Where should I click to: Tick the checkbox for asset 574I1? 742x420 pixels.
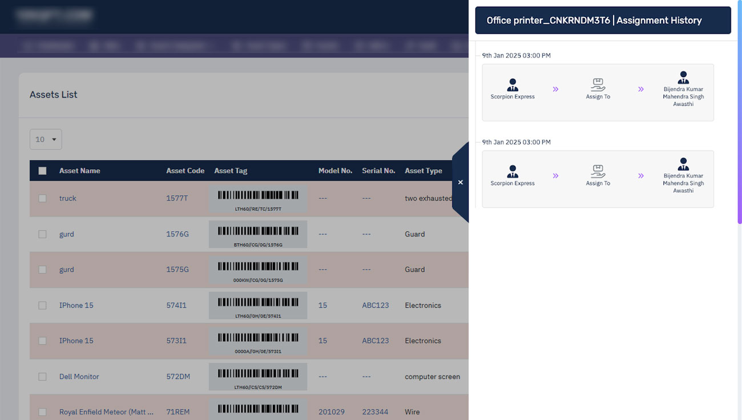click(42, 305)
